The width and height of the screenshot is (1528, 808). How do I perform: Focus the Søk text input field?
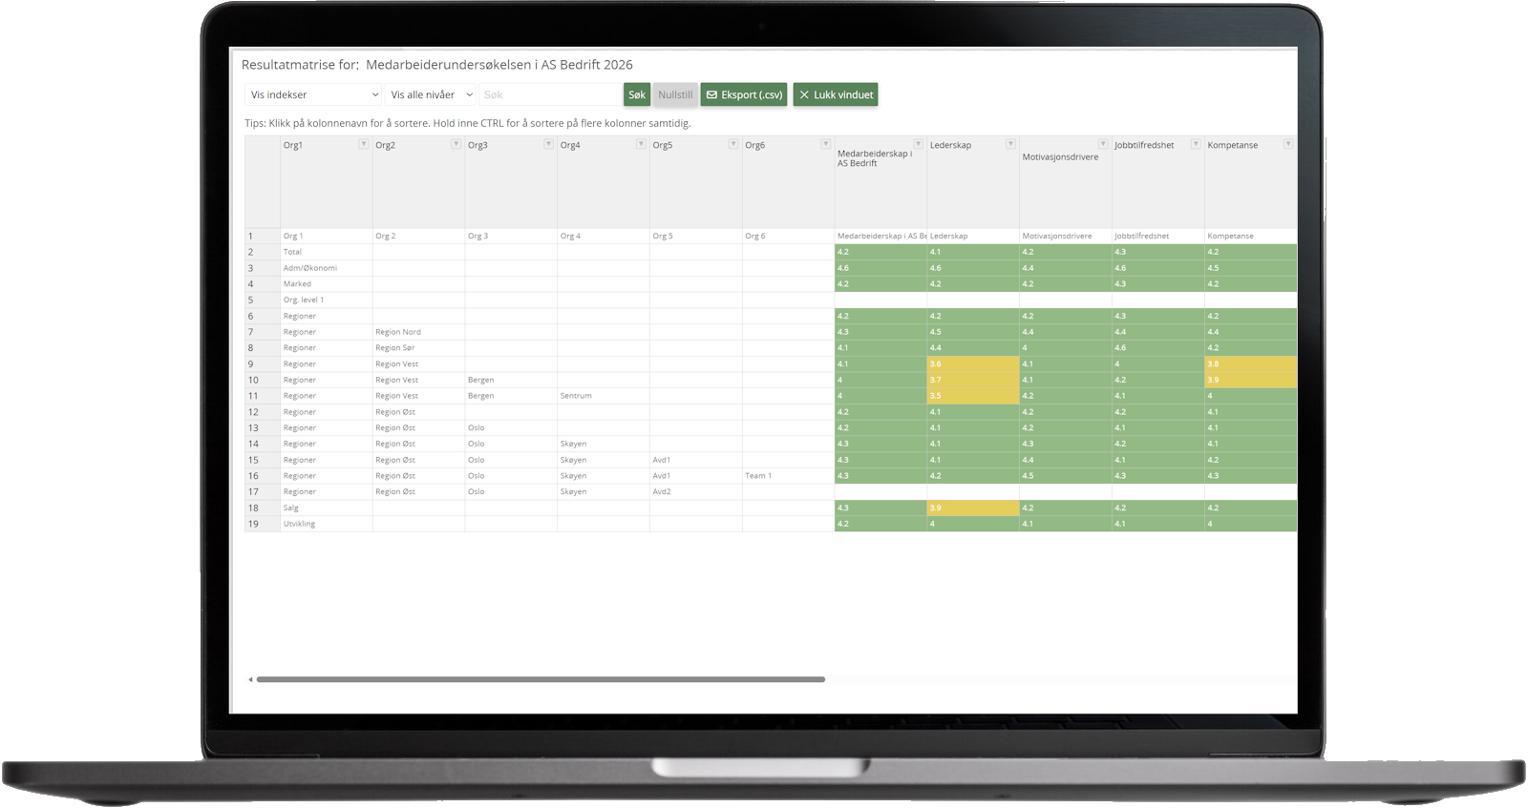pos(549,94)
